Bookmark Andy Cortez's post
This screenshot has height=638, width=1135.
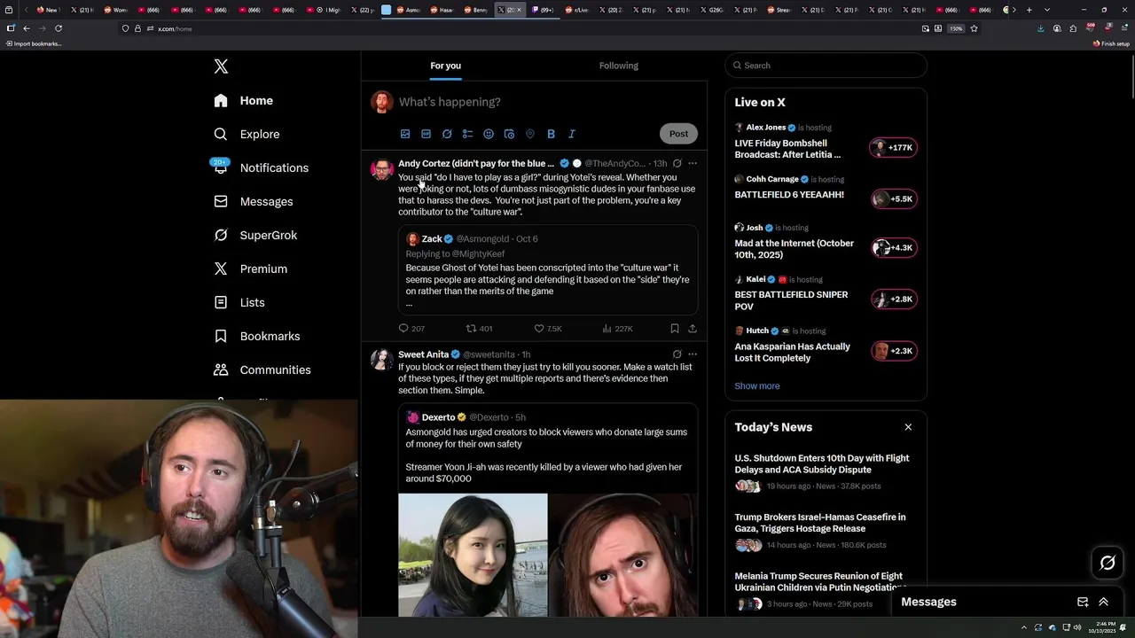pyautogui.click(x=675, y=329)
